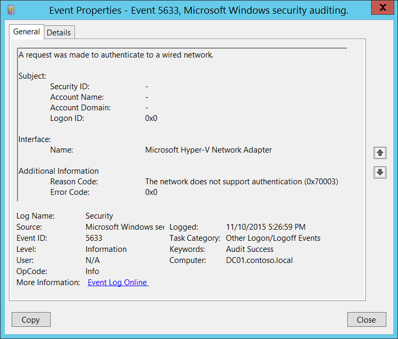Click the Log Name value Security
398x339 pixels.
99,216
